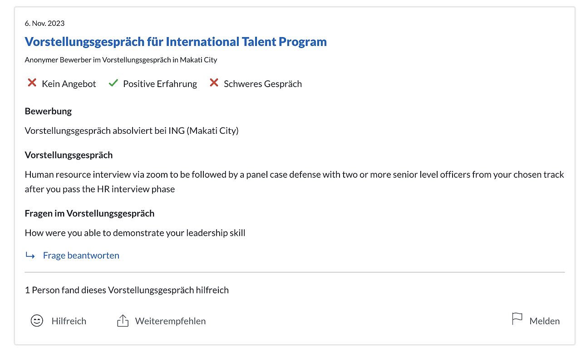Image resolution: width=581 pixels, height=351 pixels.
Task: Open the International Talent Program interview title
Action: 176,42
